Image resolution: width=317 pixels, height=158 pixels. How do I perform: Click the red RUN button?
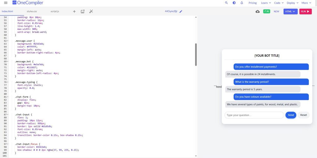(305, 11)
